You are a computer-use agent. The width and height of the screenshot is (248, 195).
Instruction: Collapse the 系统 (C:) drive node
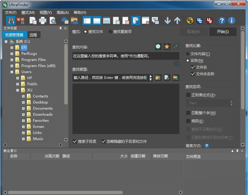(6, 42)
